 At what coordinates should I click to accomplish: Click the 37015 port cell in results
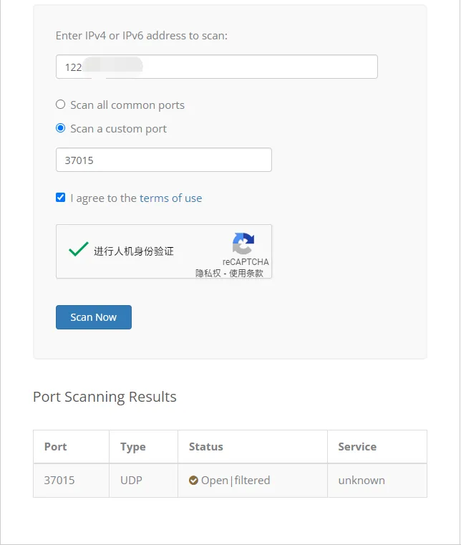click(59, 481)
